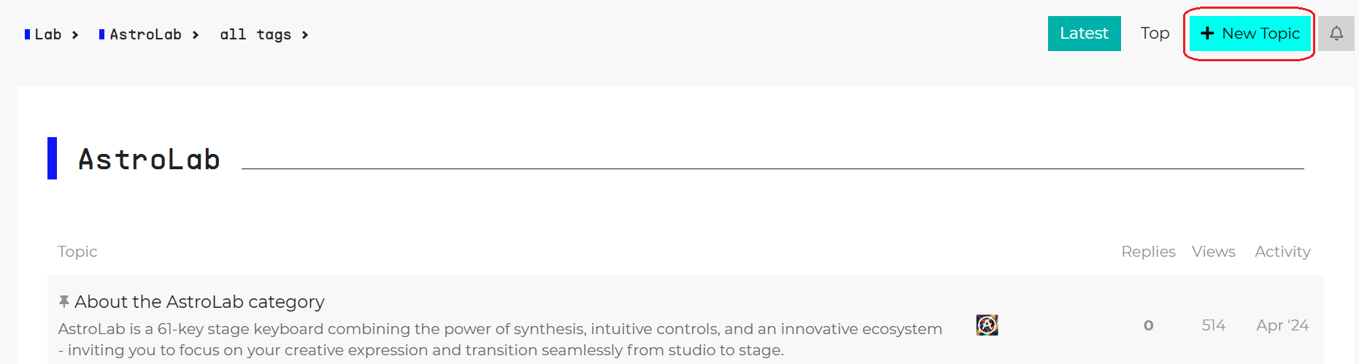Expand the all tags filter dropdown
The image size is (1359, 364).
click(x=263, y=34)
